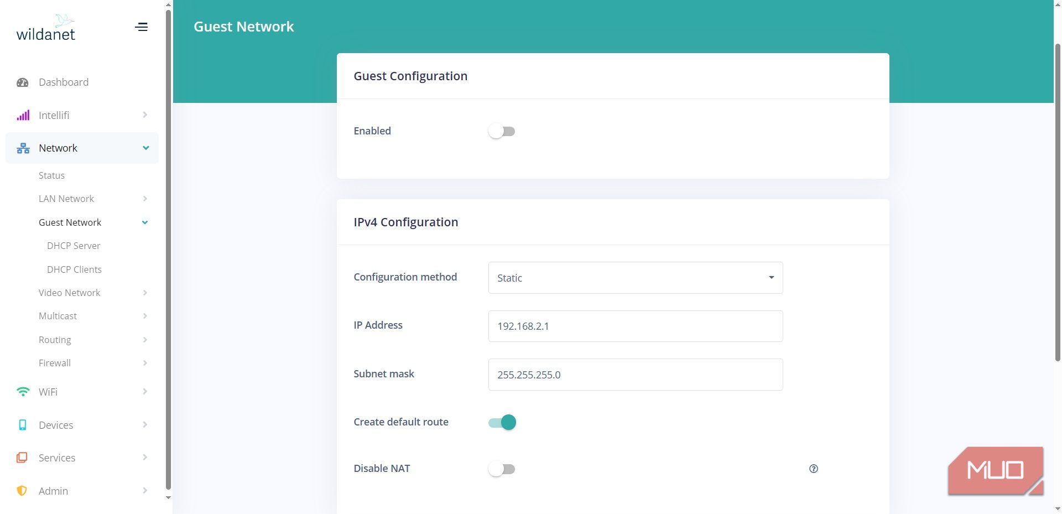Open the DHCP Clients page

coord(74,269)
